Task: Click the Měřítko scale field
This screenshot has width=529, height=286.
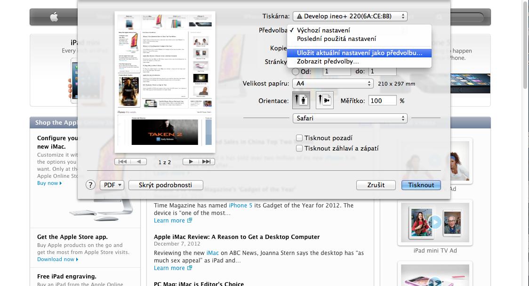Action: click(x=382, y=101)
